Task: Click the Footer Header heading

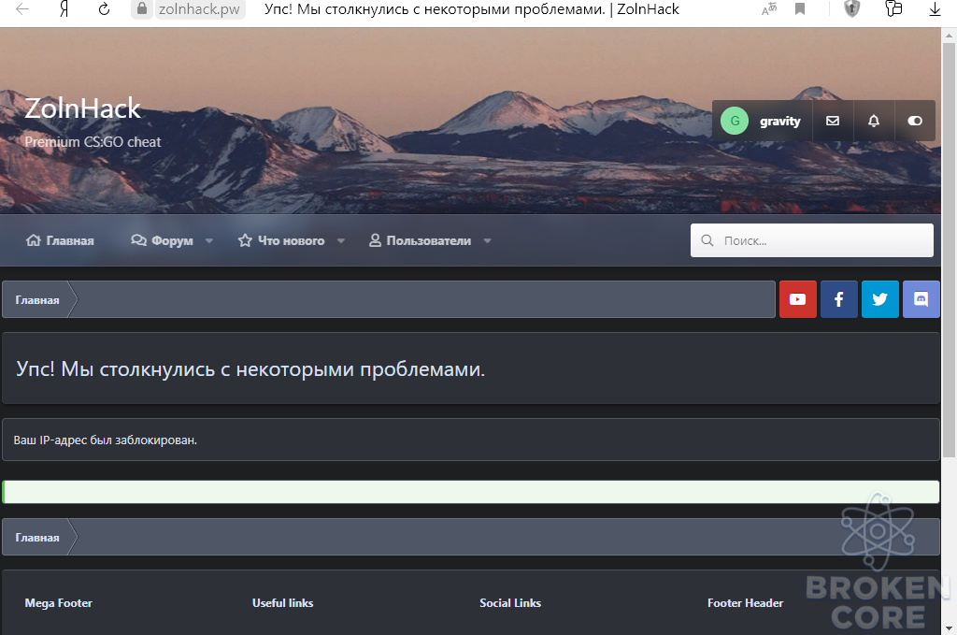Action: [x=745, y=603]
